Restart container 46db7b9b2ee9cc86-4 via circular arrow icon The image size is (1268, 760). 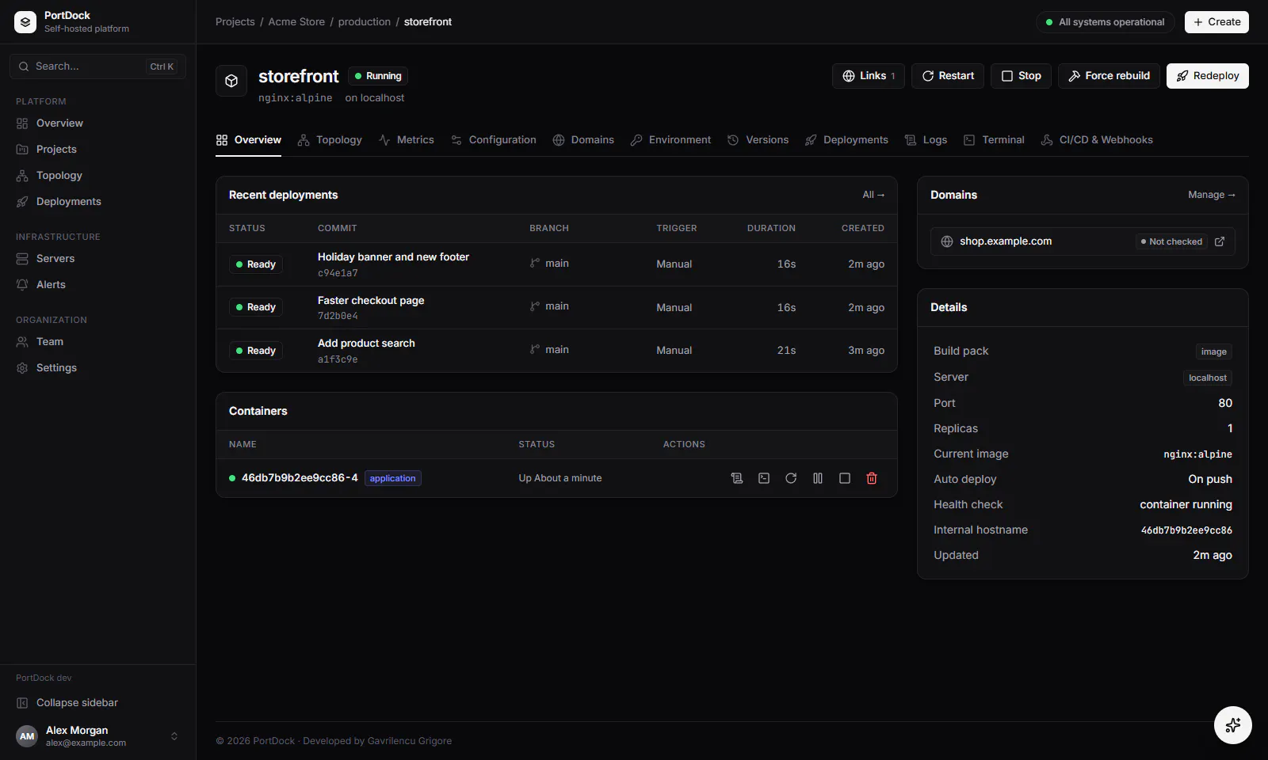click(x=791, y=478)
